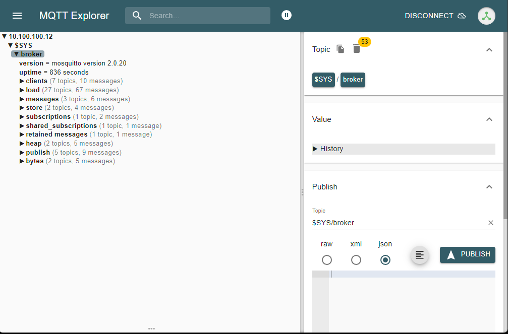This screenshot has width=508, height=334.
Task: Click the vertical panel splitter handle
Action: tap(302, 192)
